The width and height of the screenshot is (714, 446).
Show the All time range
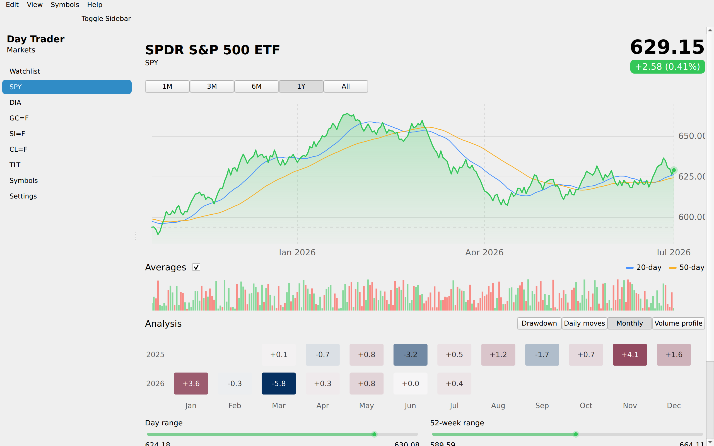point(346,86)
